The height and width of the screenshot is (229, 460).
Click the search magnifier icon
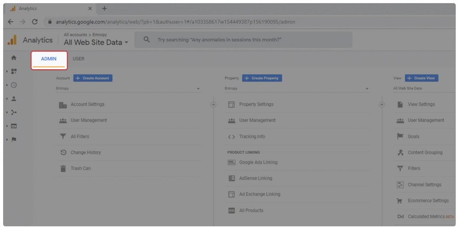[x=146, y=40]
